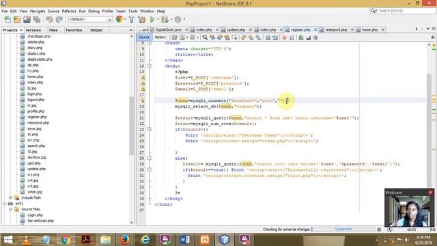Open the Tools menu
The height and width of the screenshot is (246, 437).
133,11
